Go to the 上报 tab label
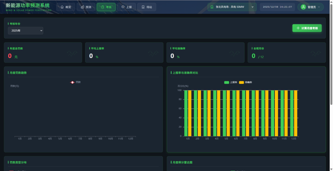 (129, 7)
